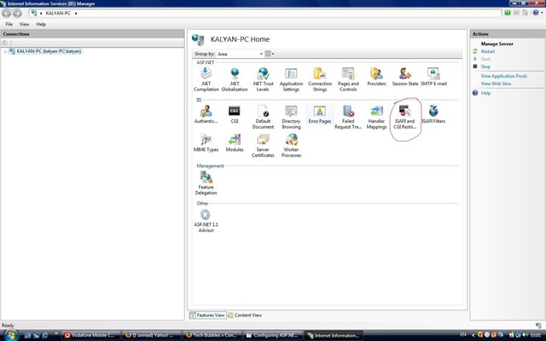Image resolution: width=546 pixels, height=341 pixels.
Task: Open SMTP E-mail feature
Action: [x=433, y=77]
